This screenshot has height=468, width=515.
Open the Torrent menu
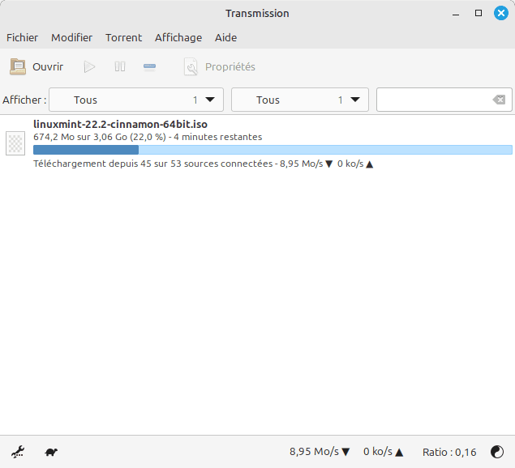point(123,37)
